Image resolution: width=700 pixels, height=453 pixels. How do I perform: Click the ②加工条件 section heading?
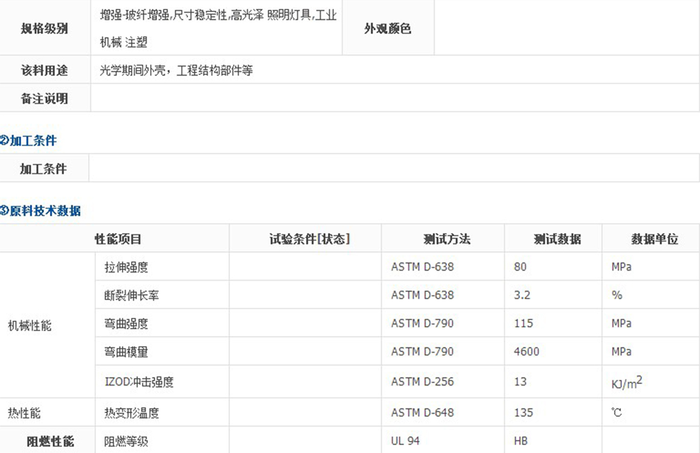(28, 141)
